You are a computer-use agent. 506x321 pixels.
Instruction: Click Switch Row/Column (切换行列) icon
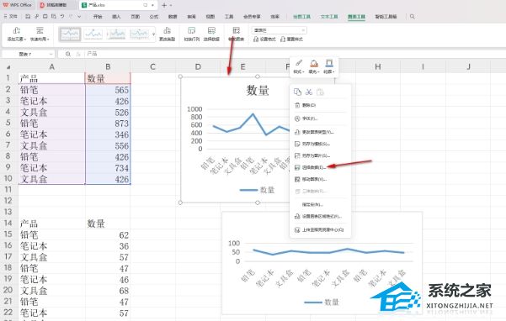coord(192,34)
